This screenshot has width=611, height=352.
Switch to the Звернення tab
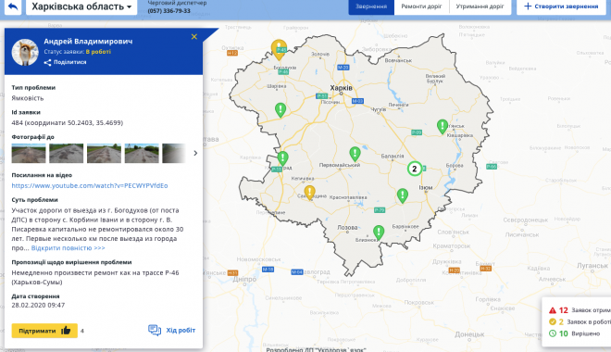click(x=371, y=6)
